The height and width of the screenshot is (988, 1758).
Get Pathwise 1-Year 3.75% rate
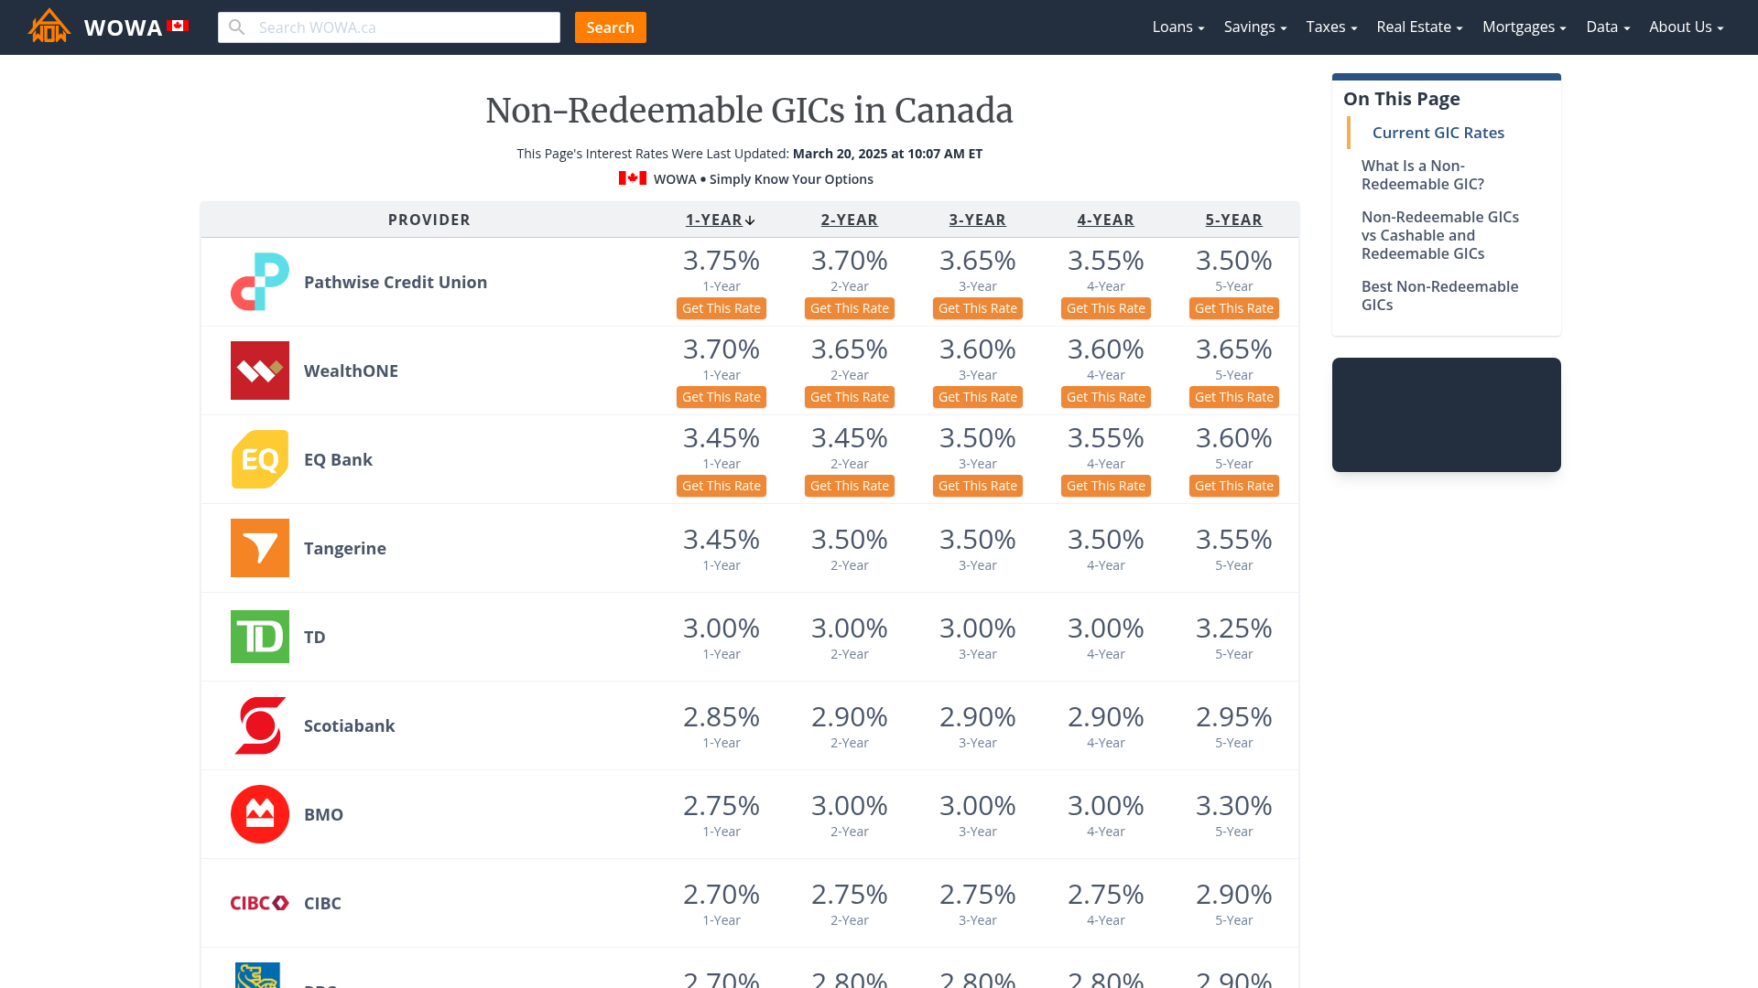tap(722, 308)
